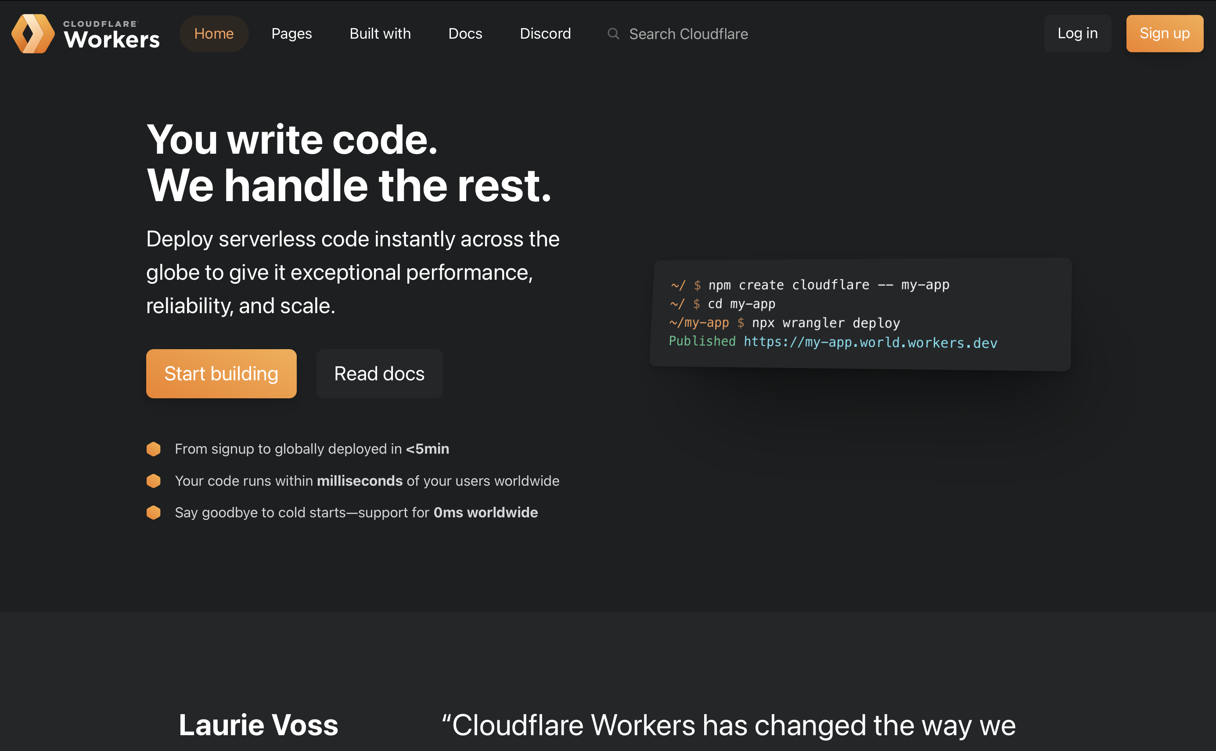Click the Read docs button
The width and height of the screenshot is (1216, 751).
pyautogui.click(x=379, y=373)
